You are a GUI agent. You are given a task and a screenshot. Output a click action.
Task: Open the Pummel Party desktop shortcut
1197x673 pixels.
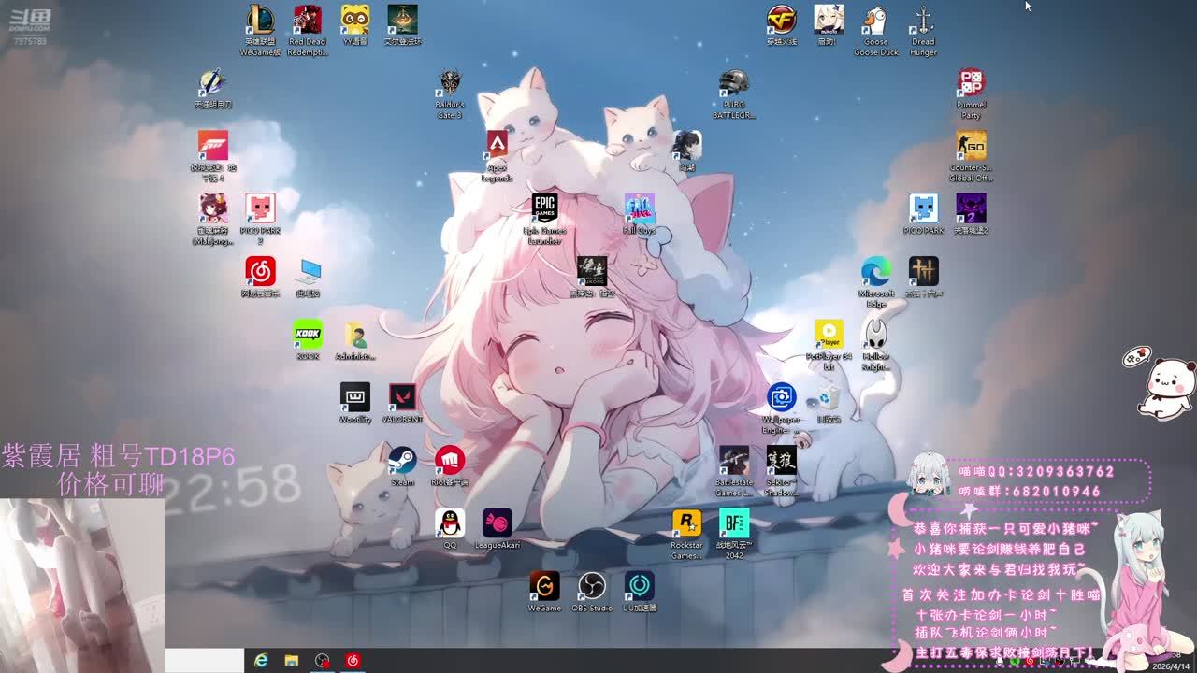click(x=971, y=94)
